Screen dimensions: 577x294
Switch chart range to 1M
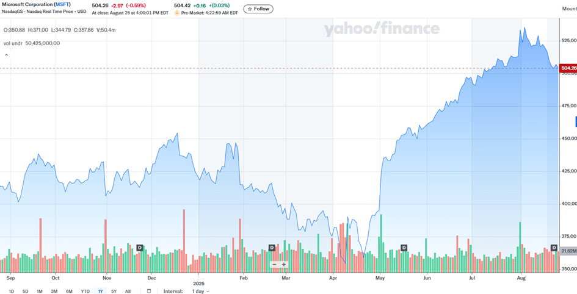(40, 291)
